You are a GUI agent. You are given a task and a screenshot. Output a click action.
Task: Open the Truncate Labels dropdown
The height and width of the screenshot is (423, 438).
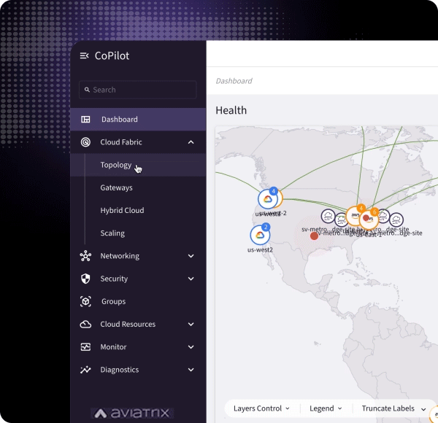(394, 408)
